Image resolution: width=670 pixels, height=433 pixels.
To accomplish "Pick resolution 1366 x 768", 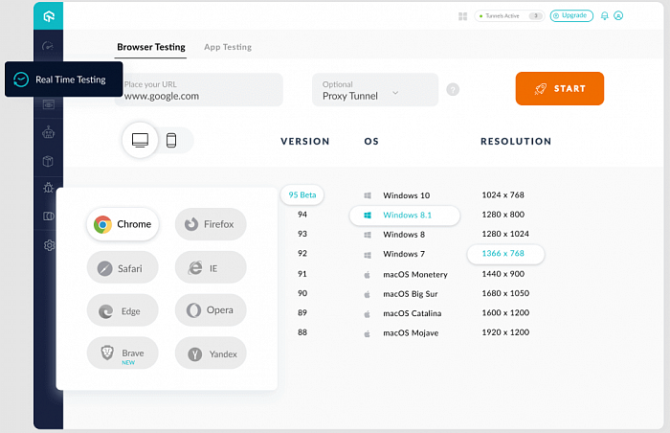I will (x=505, y=254).
